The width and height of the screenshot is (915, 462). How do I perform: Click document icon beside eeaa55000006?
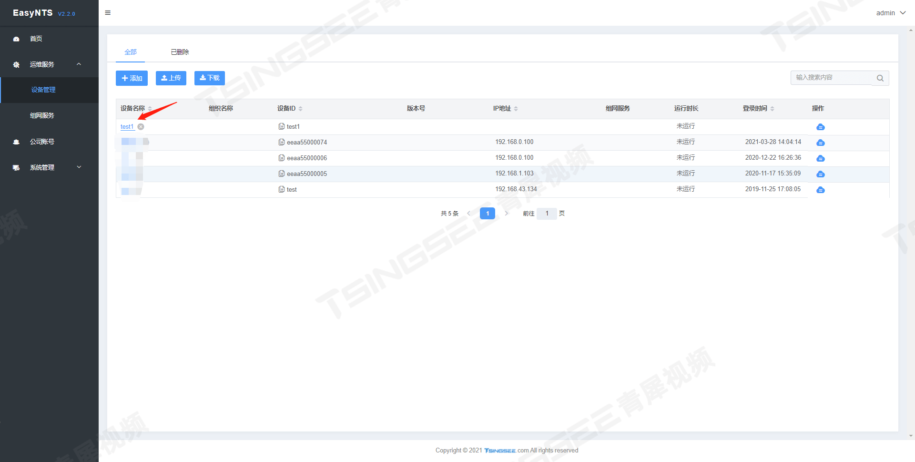282,158
